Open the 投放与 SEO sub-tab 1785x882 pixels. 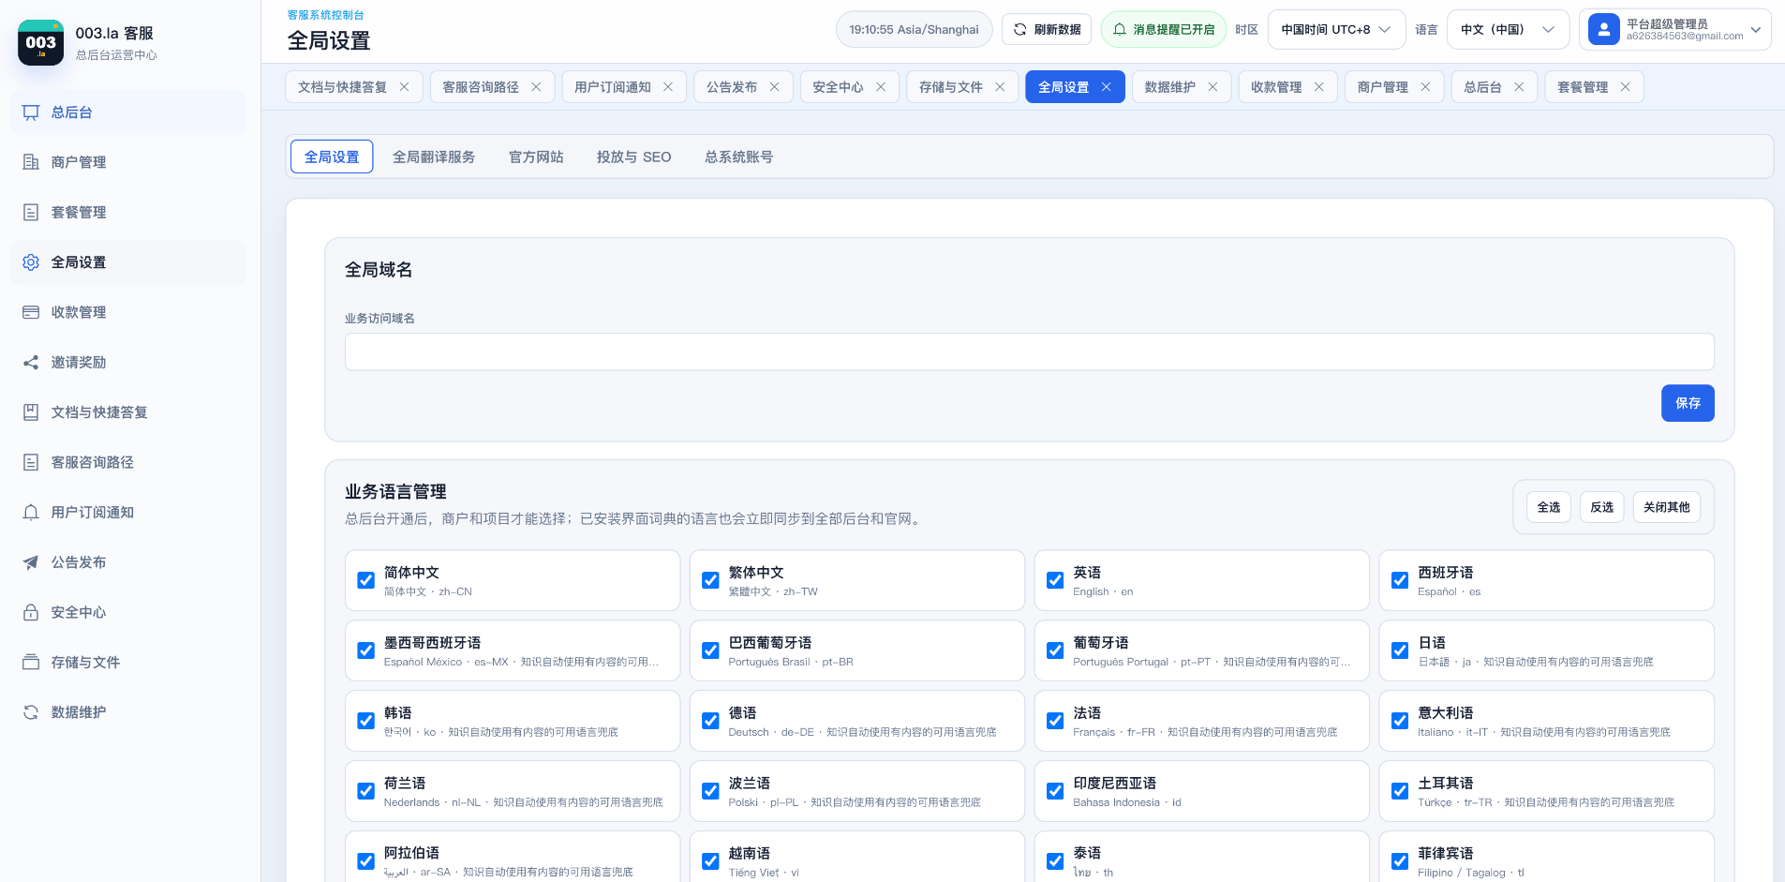point(633,157)
